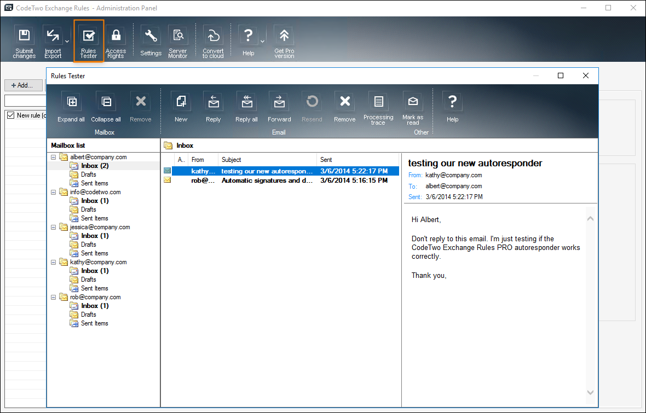This screenshot has width=646, height=413.
Task: Click the Reply all icon
Action: pos(246,107)
